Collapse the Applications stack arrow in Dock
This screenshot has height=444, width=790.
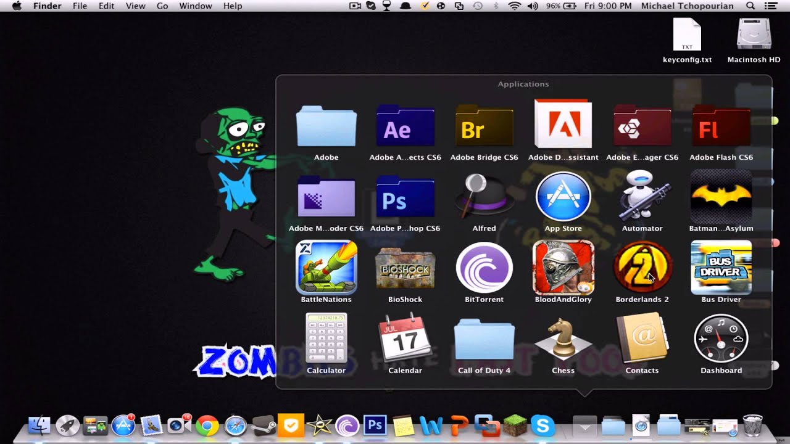click(x=584, y=425)
